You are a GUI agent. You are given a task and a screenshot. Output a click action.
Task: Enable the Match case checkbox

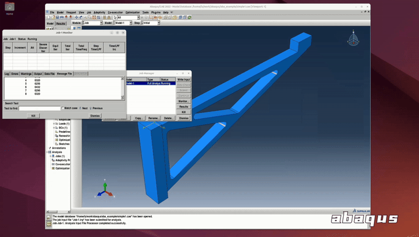63,108
